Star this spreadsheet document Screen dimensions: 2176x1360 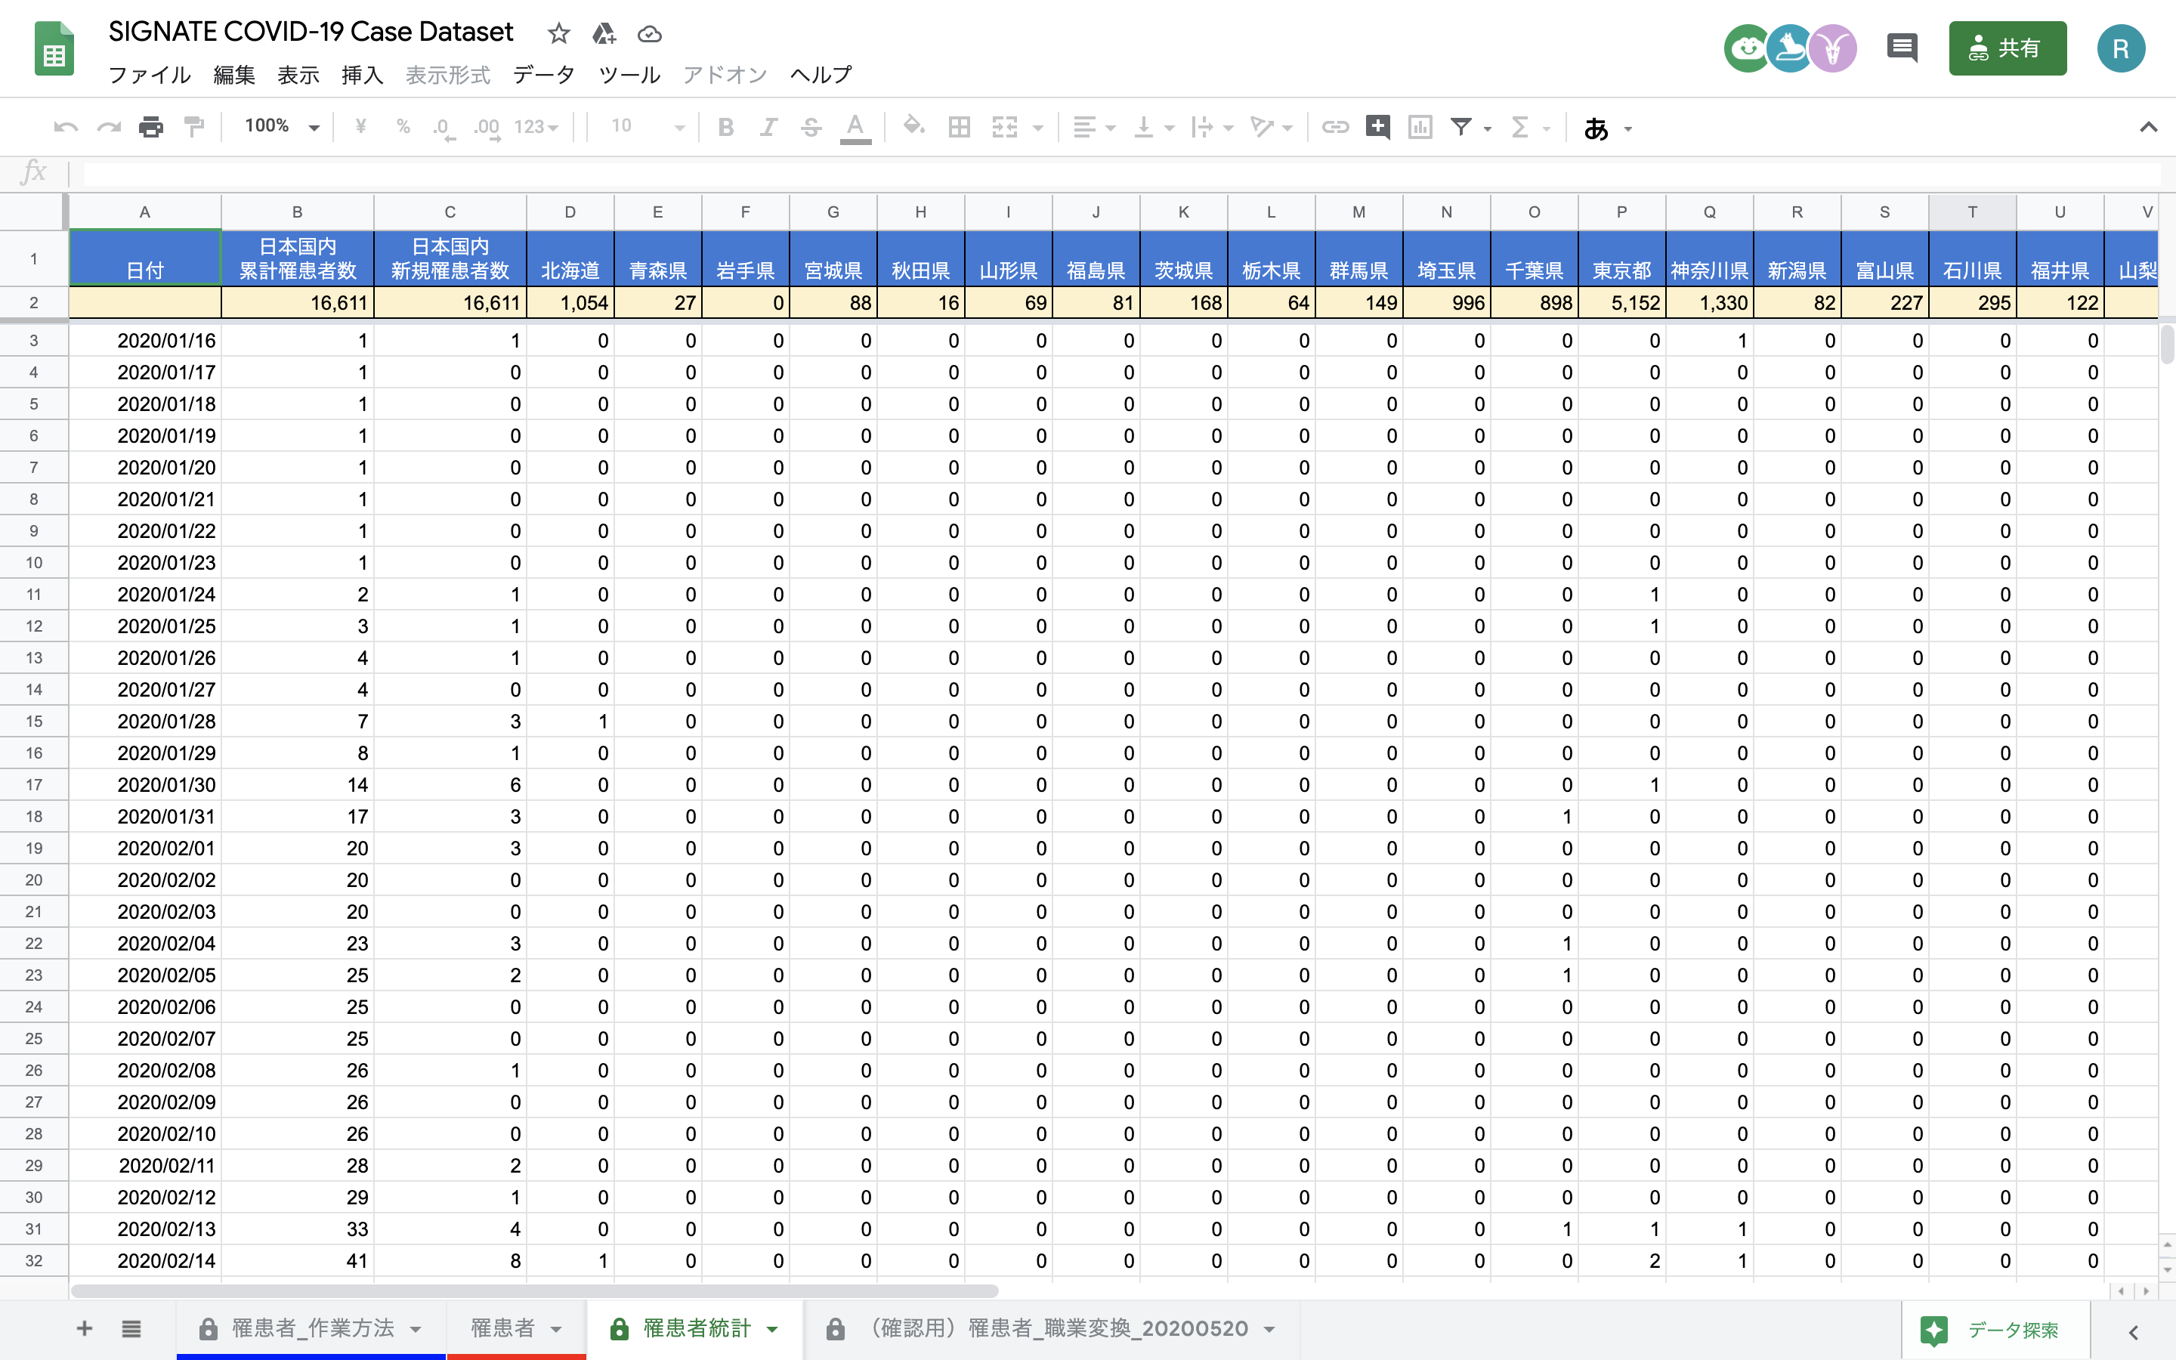click(558, 34)
